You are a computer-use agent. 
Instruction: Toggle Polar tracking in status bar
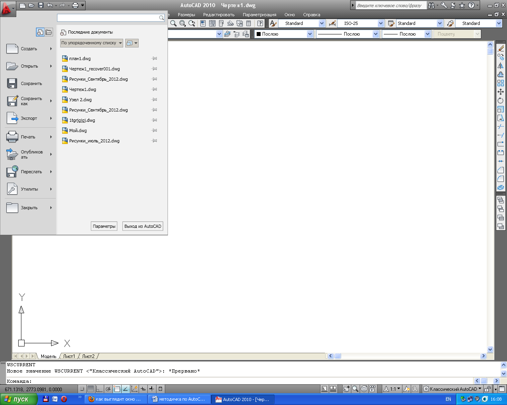(108, 389)
